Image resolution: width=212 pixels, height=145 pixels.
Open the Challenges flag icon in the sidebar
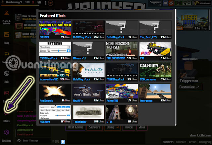point(7,54)
